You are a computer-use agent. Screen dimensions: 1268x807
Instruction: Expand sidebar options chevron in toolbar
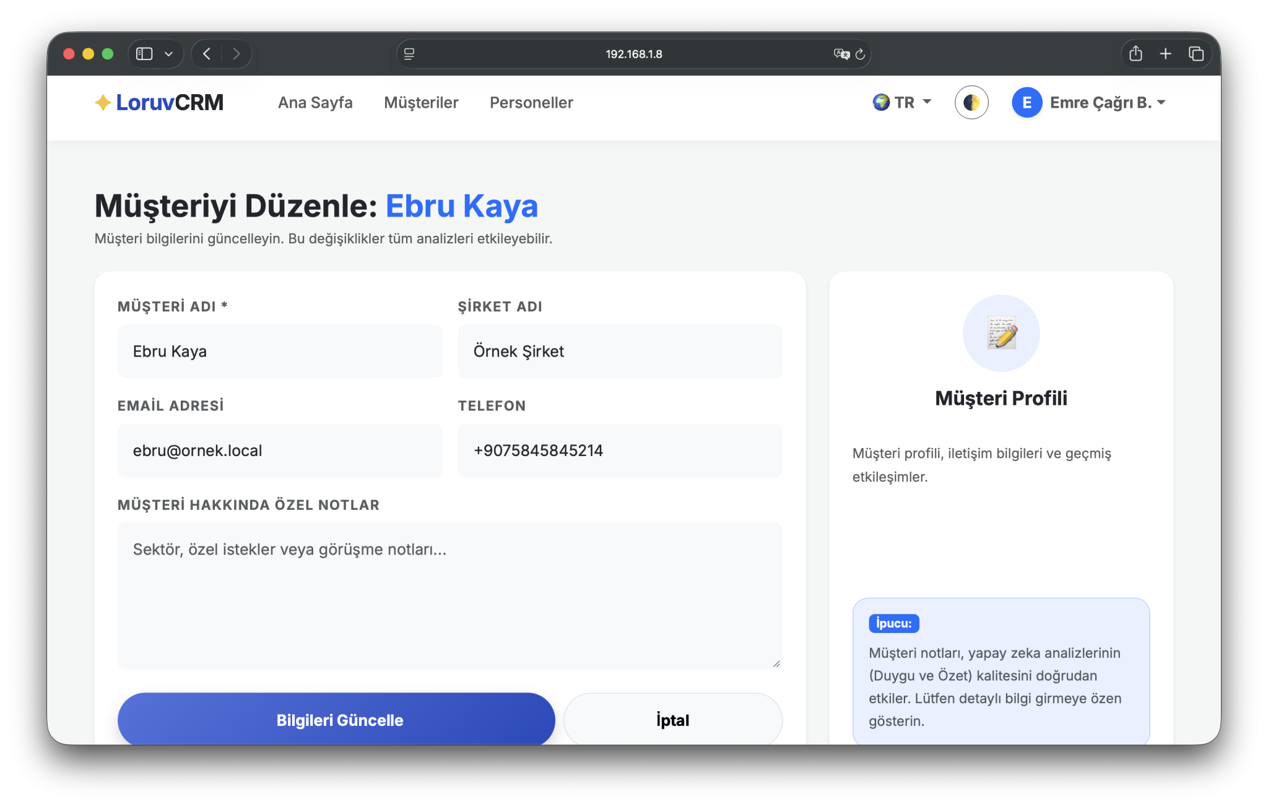click(168, 54)
